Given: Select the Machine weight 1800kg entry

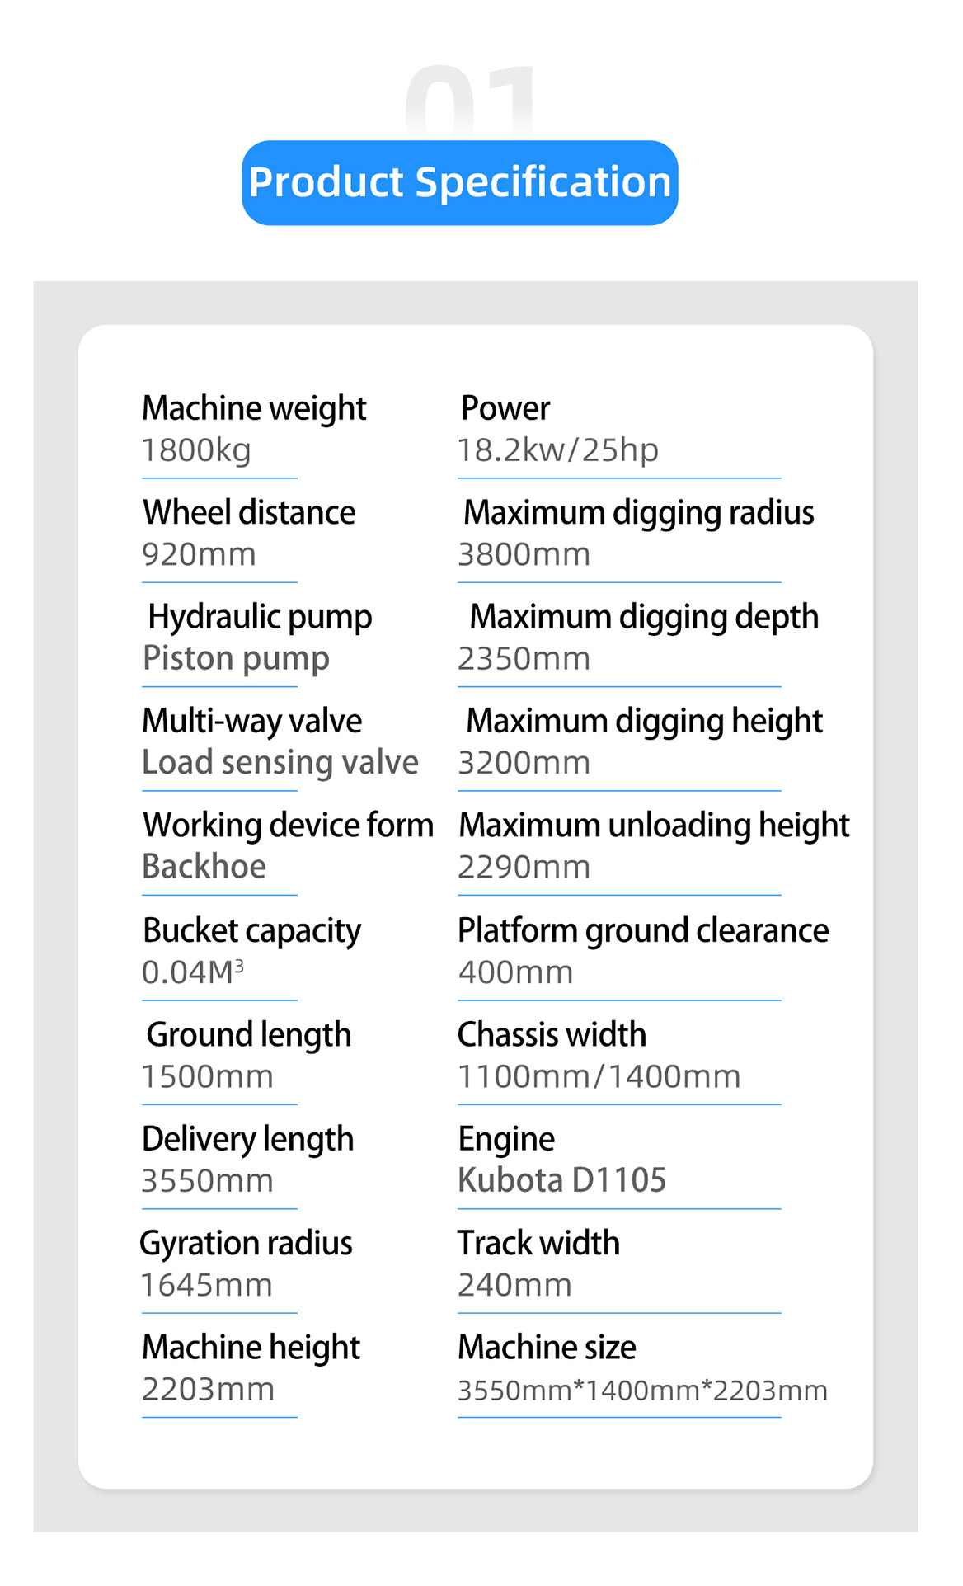Looking at the screenshot, I should coord(254,429).
